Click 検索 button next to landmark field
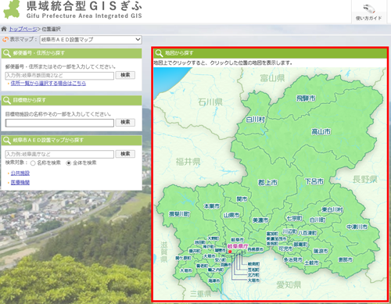Viewport: 391px width, 304px height. (125, 122)
